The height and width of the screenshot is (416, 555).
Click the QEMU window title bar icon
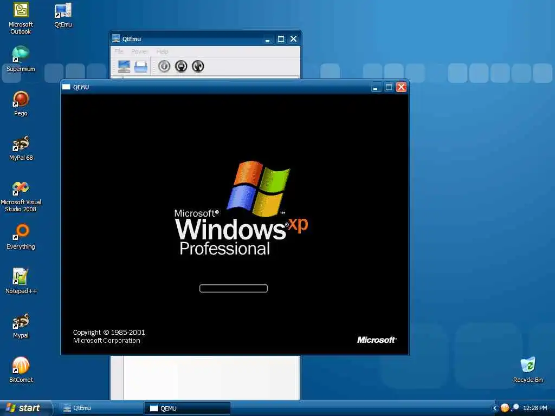(66, 87)
